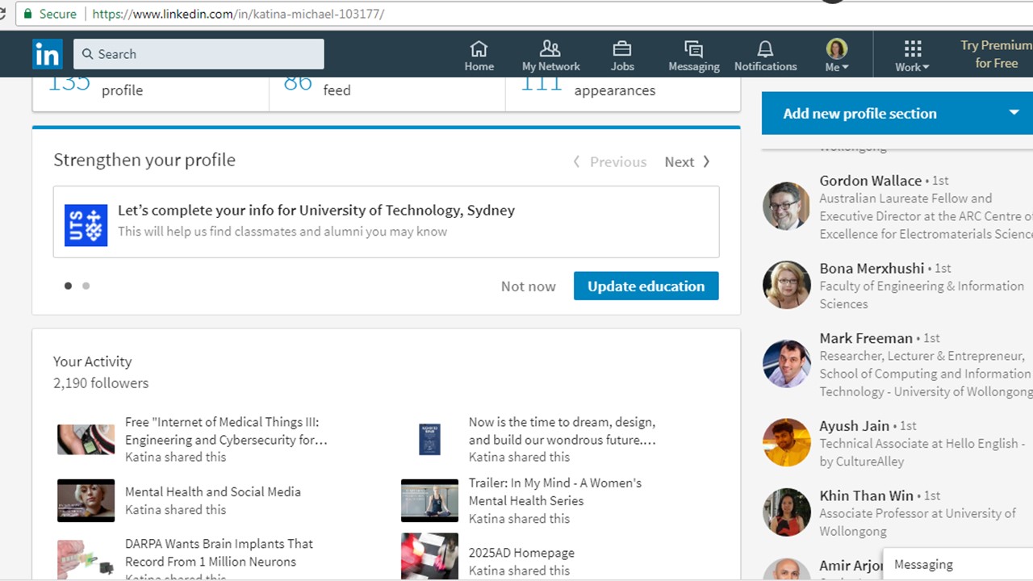Click Not now button
Image resolution: width=1033 pixels, height=581 pixels.
(528, 286)
